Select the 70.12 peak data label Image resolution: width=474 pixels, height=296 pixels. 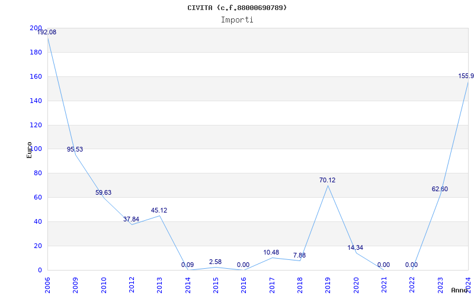click(328, 180)
